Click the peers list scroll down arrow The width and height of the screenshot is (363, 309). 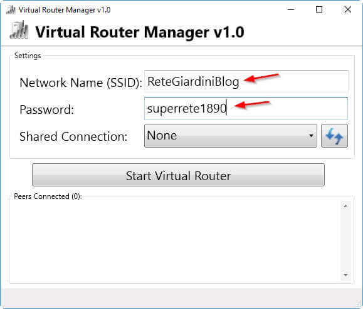345,275
